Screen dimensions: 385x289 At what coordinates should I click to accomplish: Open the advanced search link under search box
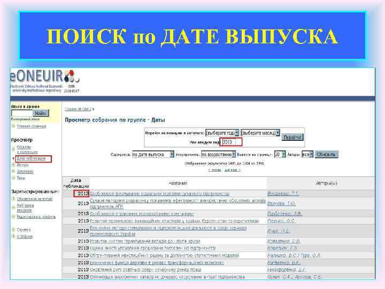coord(25,119)
